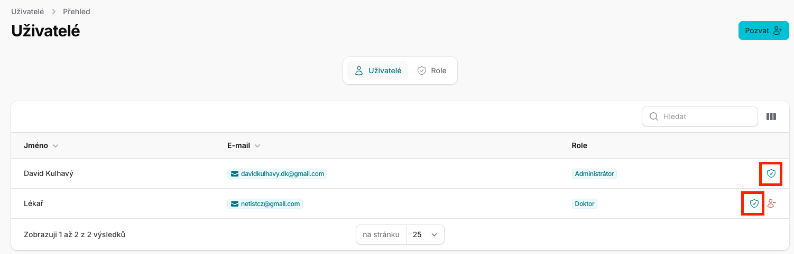Image resolution: width=794 pixels, height=254 pixels.
Task: Click the Administrátor role badge
Action: [x=594, y=174]
